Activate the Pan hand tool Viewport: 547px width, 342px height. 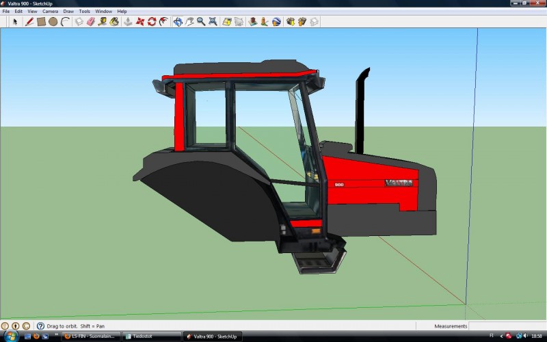pos(189,22)
